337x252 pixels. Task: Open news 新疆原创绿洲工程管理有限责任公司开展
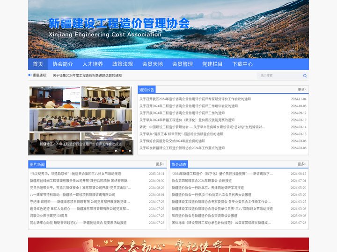click(80, 181)
